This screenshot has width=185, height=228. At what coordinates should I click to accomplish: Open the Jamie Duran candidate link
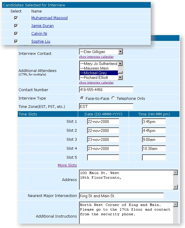point(42,26)
